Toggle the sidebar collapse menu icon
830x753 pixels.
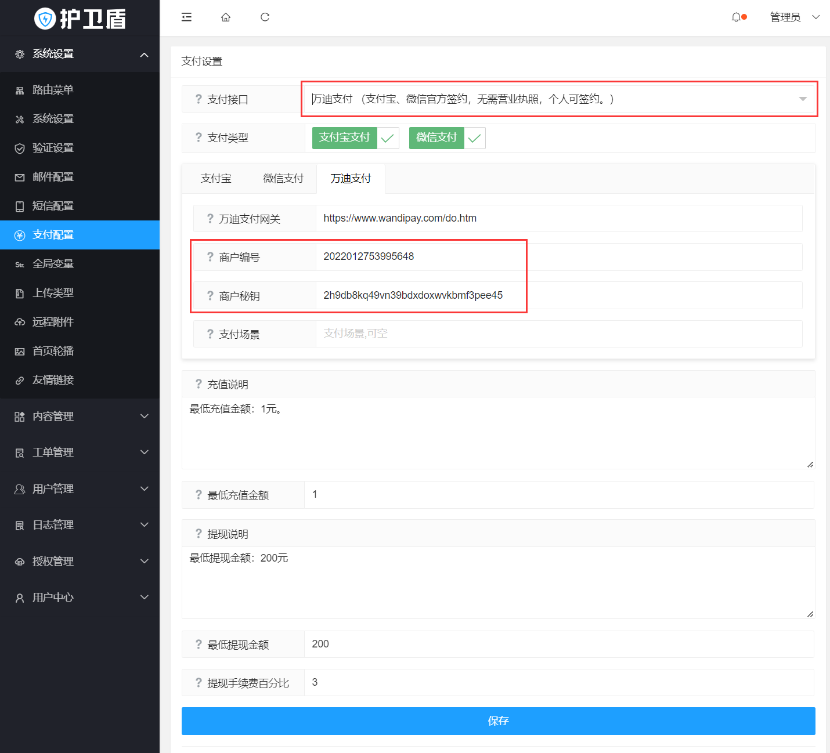pos(186,17)
